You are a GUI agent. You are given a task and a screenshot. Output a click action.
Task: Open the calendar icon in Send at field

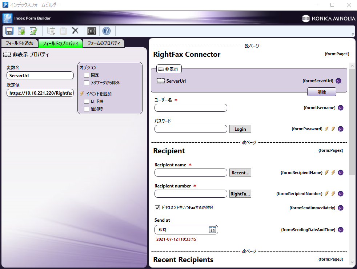click(x=212, y=230)
